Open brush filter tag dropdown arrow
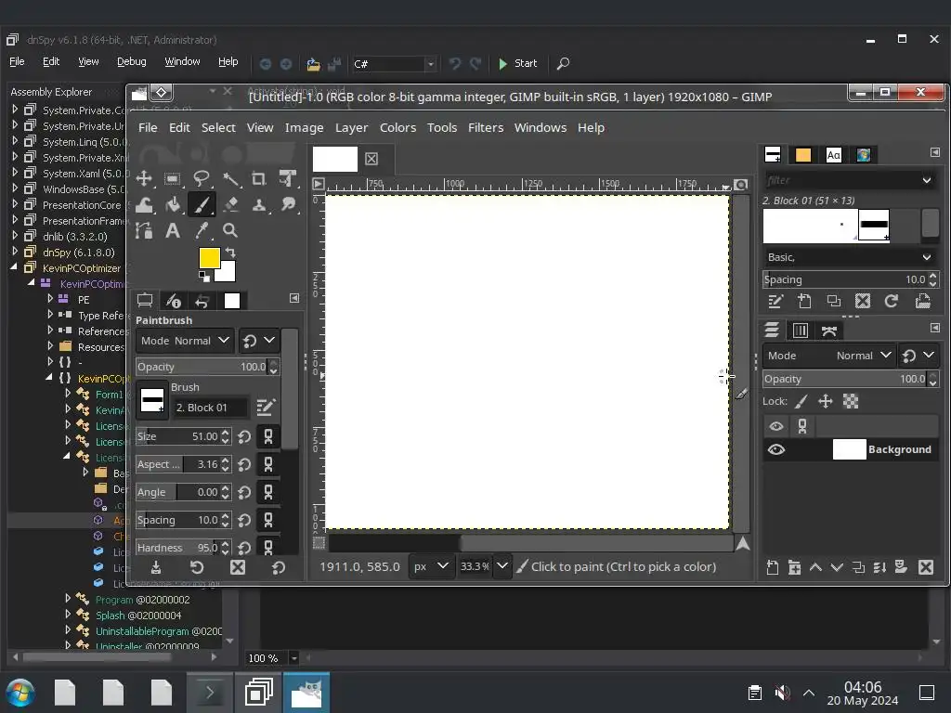This screenshot has height=713, width=951. coord(927,180)
